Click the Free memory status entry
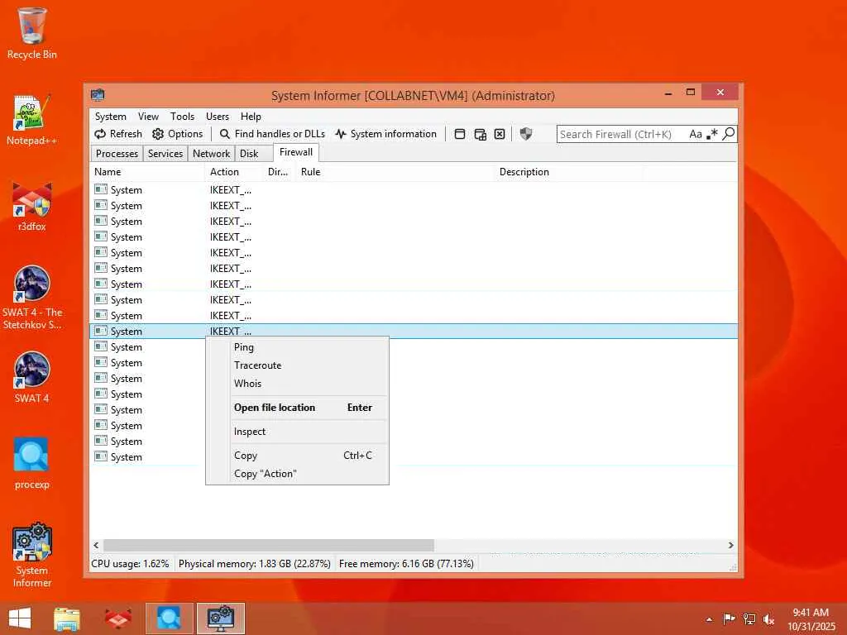This screenshot has height=635, width=847. [406, 564]
